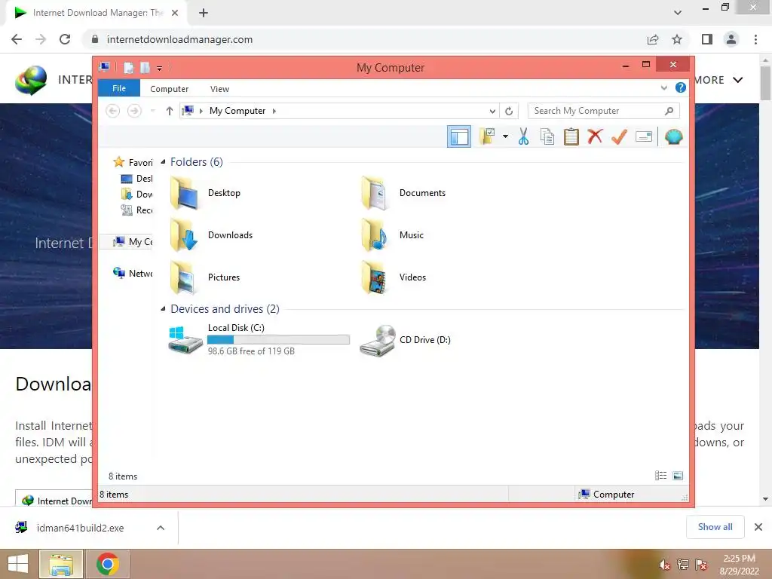The width and height of the screenshot is (772, 579).
Task: Select CD Drive (D:)
Action: click(x=405, y=340)
